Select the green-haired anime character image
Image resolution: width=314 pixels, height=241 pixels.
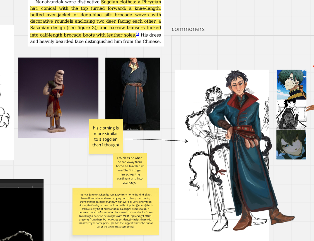coord(291,84)
